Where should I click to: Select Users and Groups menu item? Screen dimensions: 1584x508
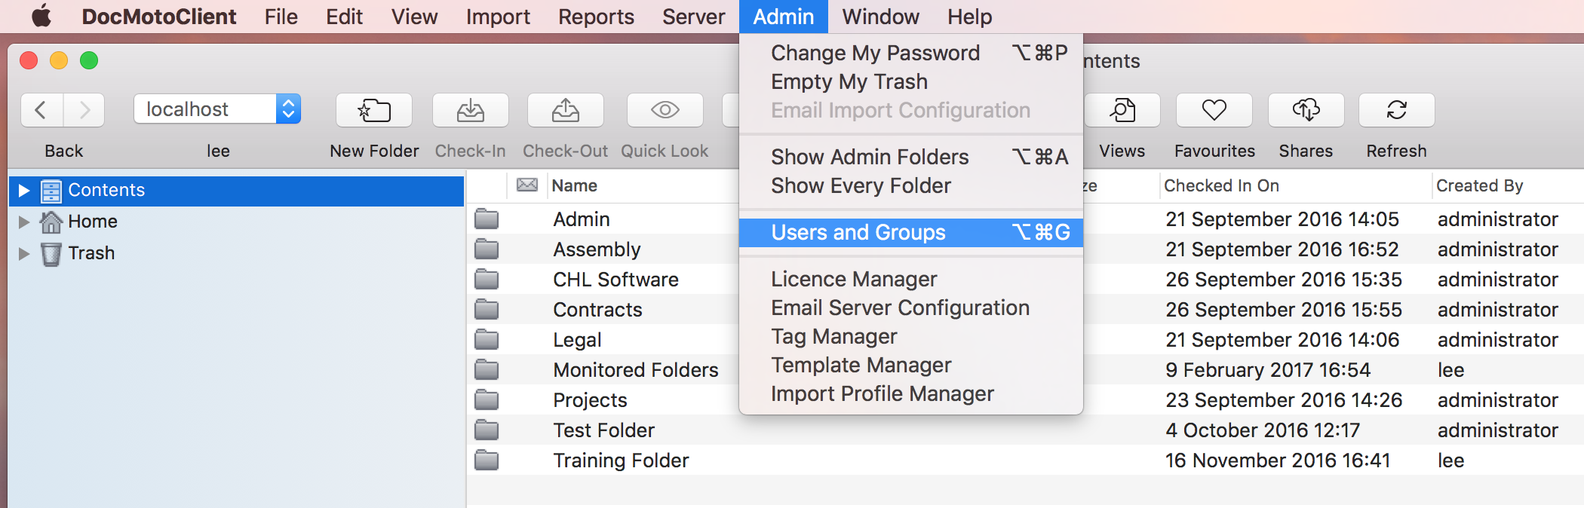(x=911, y=232)
